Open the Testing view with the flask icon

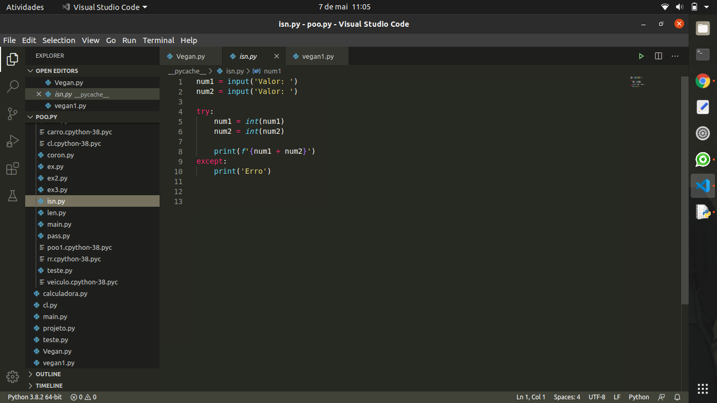[x=12, y=196]
